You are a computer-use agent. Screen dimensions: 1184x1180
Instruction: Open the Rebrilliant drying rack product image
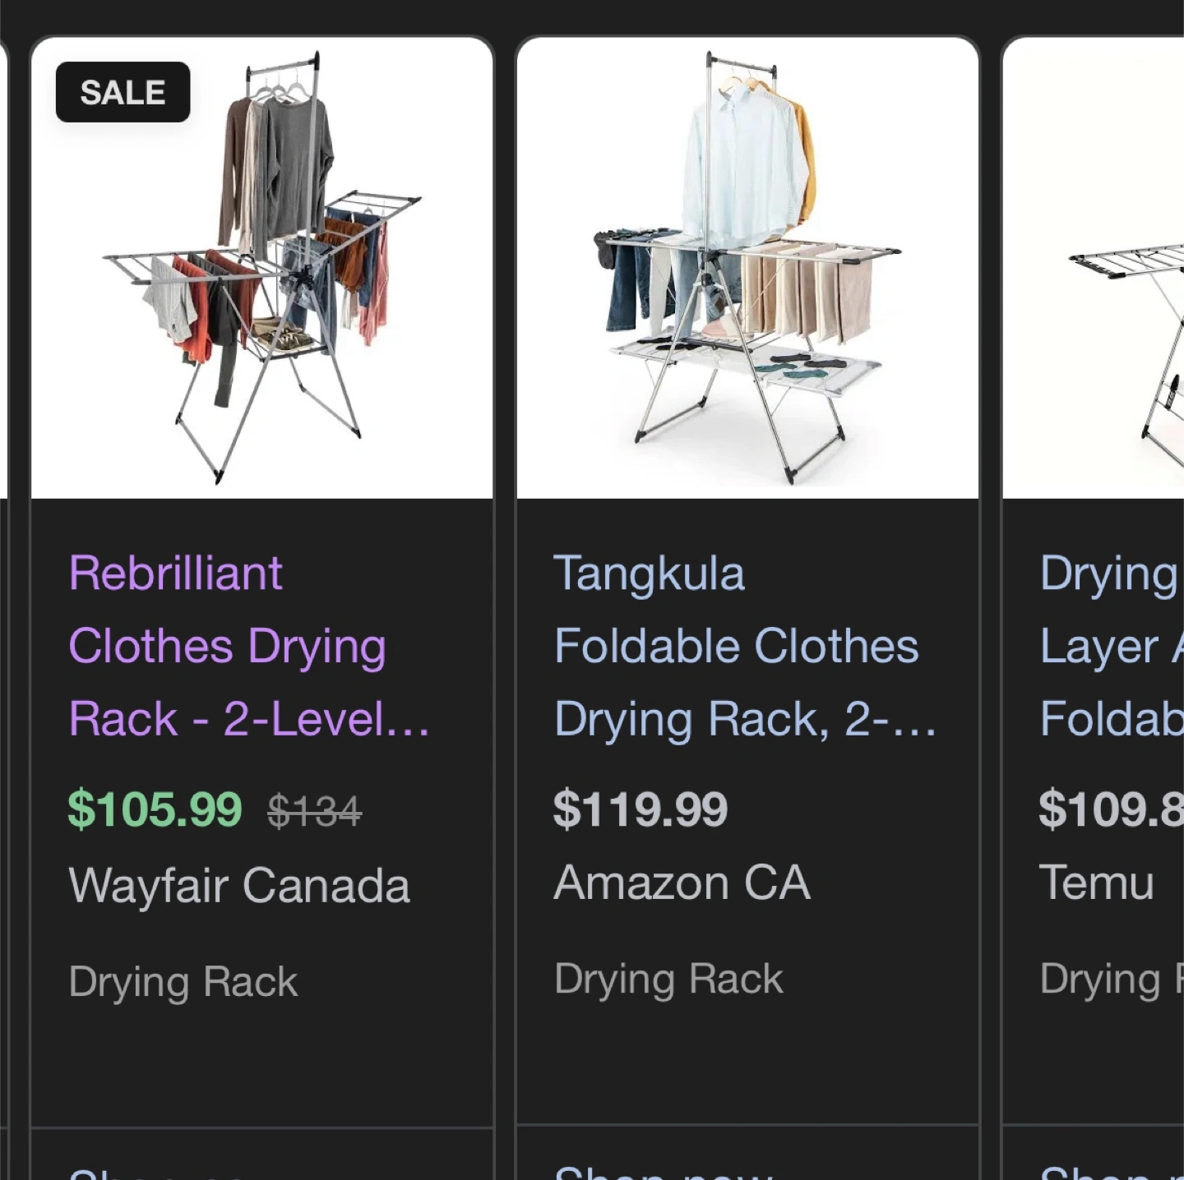[x=261, y=268]
